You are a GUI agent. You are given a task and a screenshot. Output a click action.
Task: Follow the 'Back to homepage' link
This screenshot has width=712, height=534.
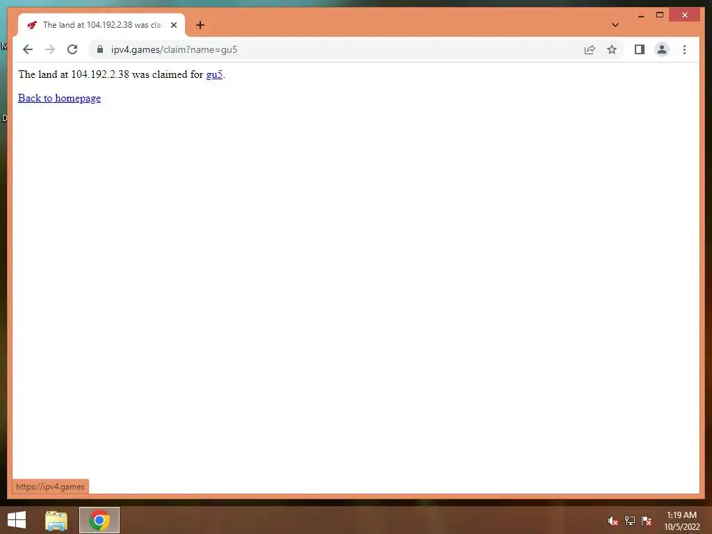(60, 98)
